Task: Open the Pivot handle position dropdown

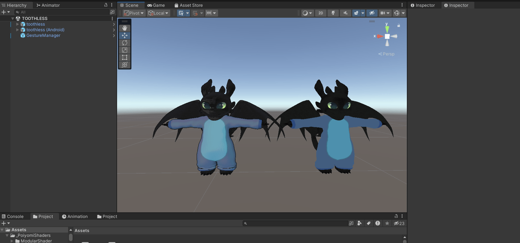Action: click(134, 13)
